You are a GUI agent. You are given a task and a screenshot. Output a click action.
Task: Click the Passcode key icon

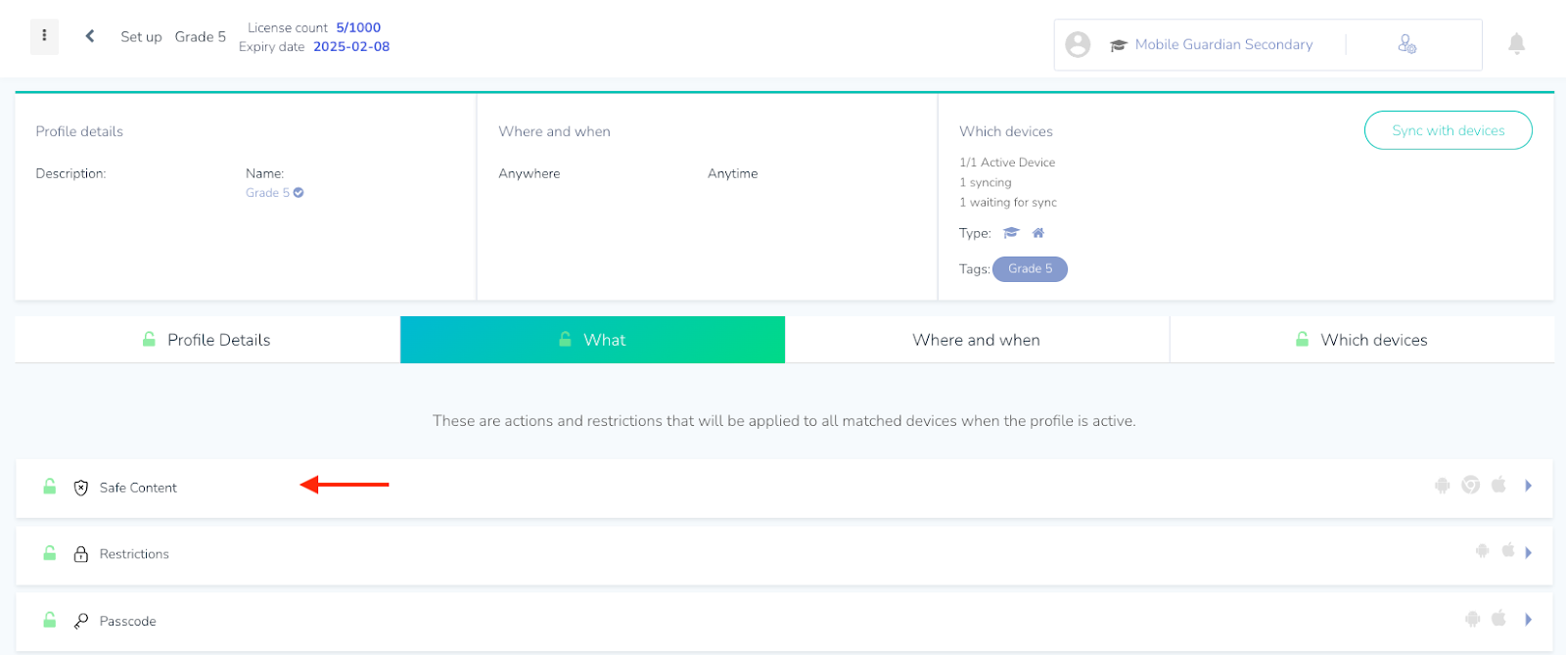pyautogui.click(x=81, y=621)
